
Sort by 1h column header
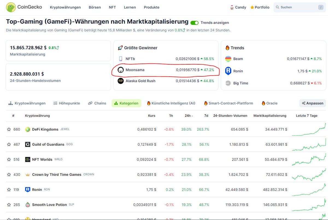[x=171, y=116]
